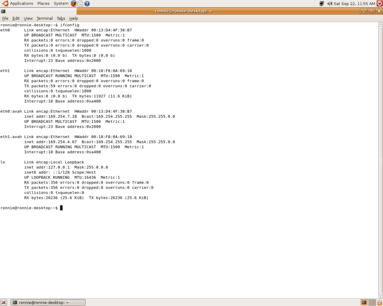
Task: Click the terminal window menu icon in title bar
Action: 3,11
